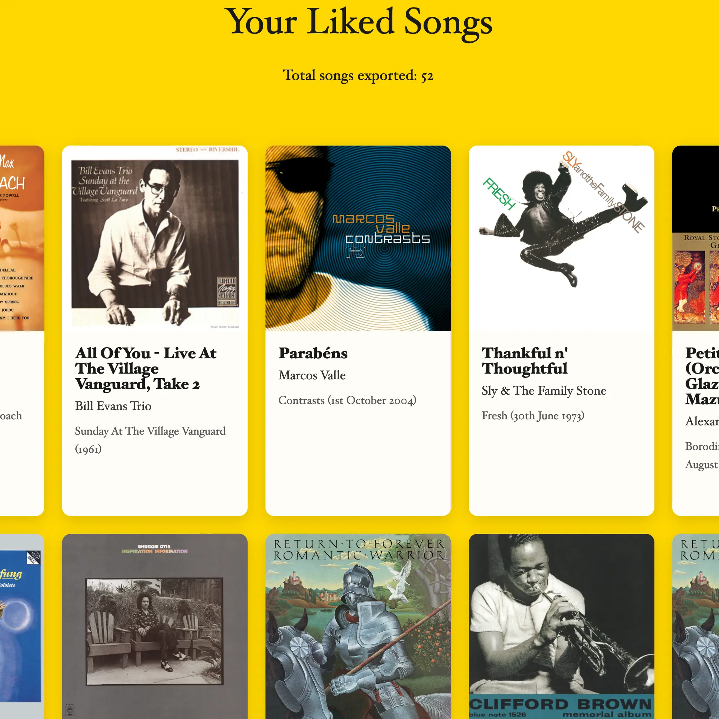The width and height of the screenshot is (719, 719).
Task: Open the Return to Forever Romantic Warrior cover
Action: click(x=358, y=626)
